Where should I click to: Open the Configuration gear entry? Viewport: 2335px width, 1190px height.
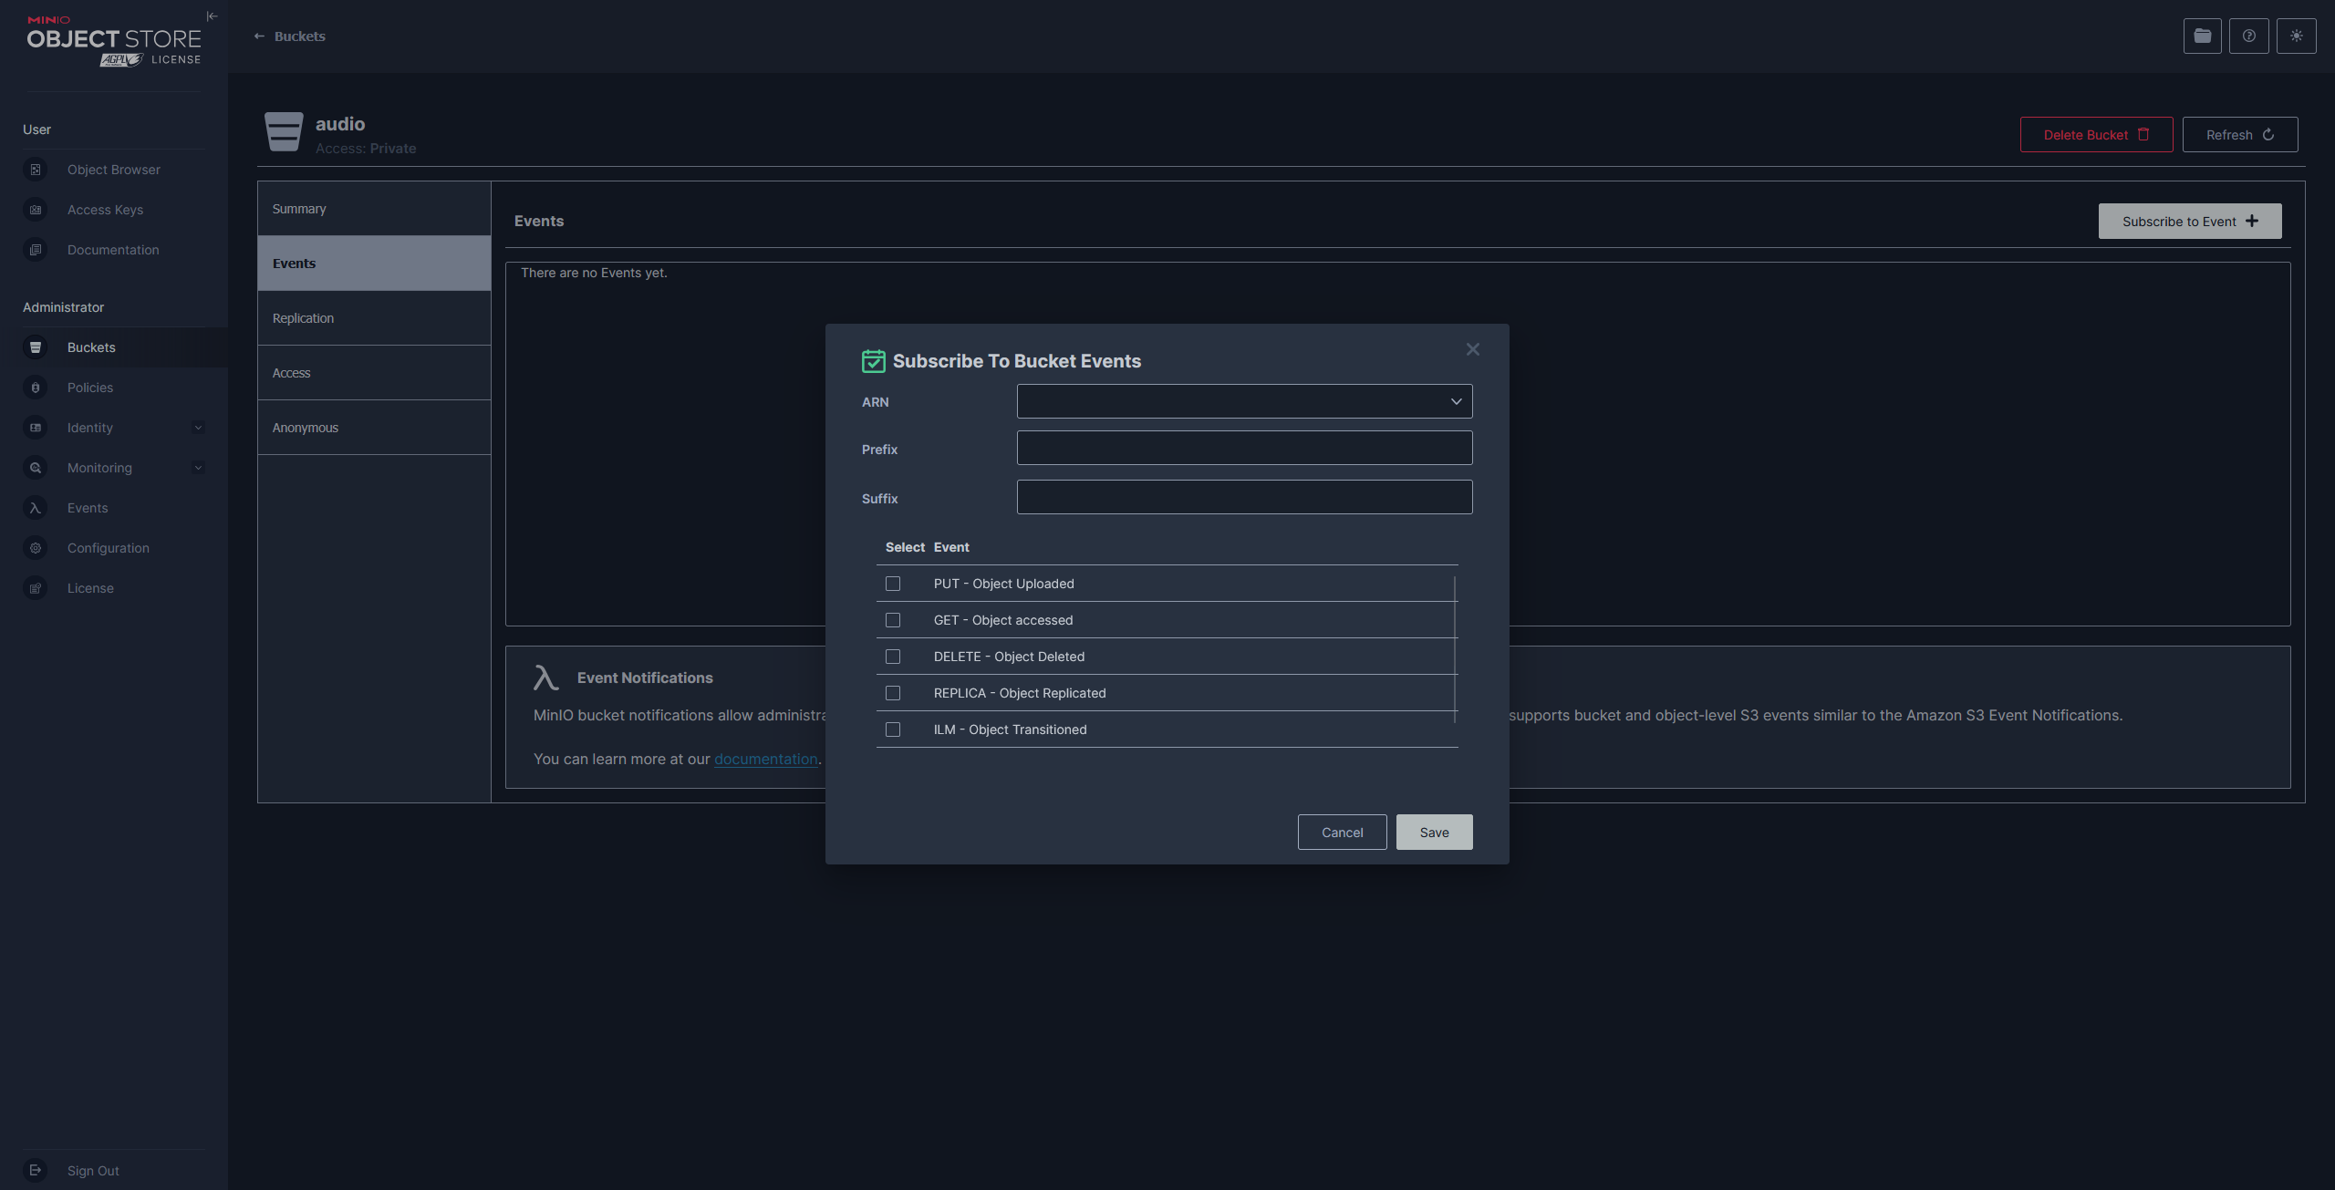[x=108, y=548]
